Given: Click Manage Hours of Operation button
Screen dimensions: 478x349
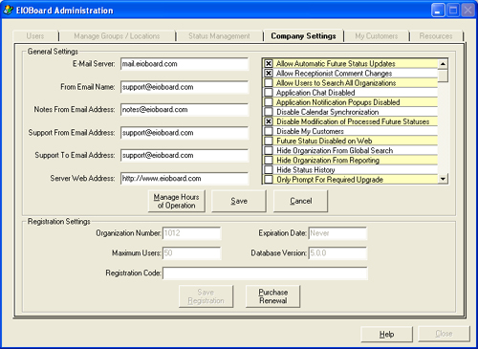Looking at the screenshot, I should click(176, 201).
